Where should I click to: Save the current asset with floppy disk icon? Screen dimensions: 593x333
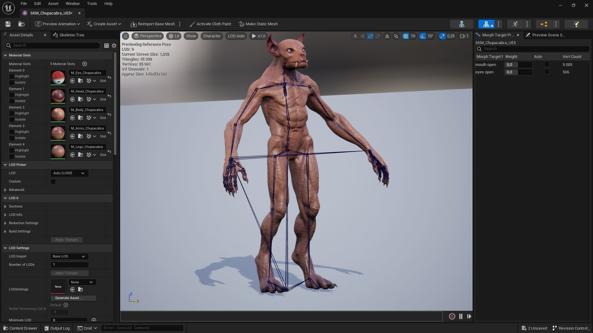8,24
